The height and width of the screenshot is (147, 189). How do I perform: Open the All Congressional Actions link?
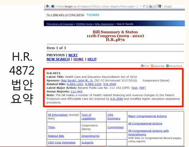pos(145,124)
